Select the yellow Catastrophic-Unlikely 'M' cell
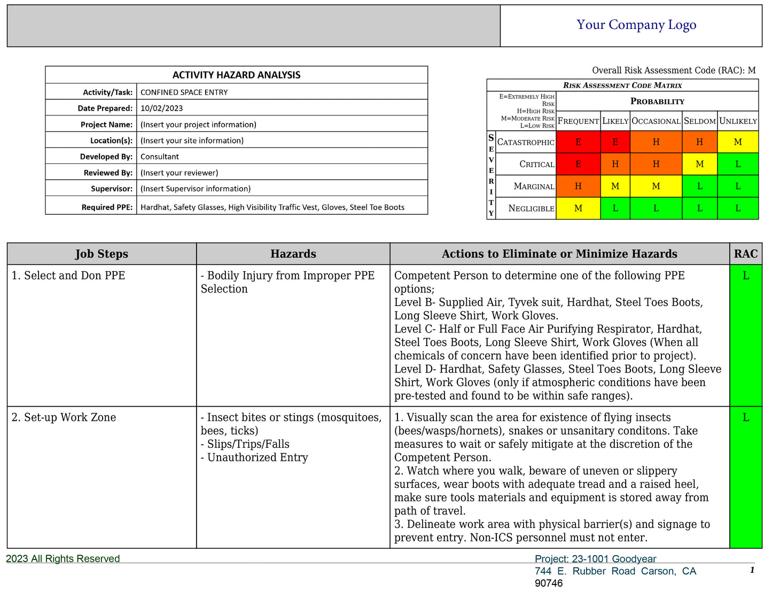The height and width of the screenshot is (592, 772). pyautogui.click(x=738, y=142)
